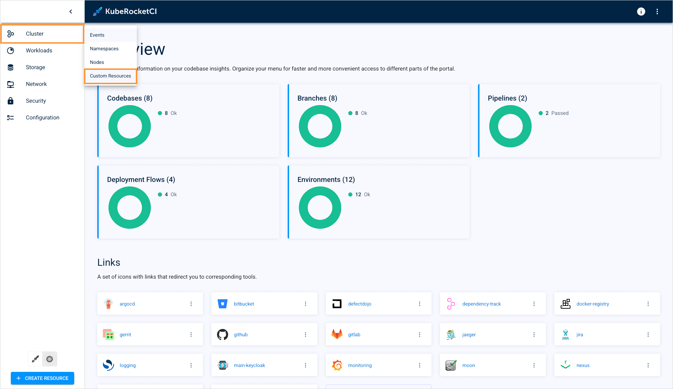The image size is (673, 389).
Task: Switch to KubeRocketCI rocket view toggle
Action: [x=35, y=359]
